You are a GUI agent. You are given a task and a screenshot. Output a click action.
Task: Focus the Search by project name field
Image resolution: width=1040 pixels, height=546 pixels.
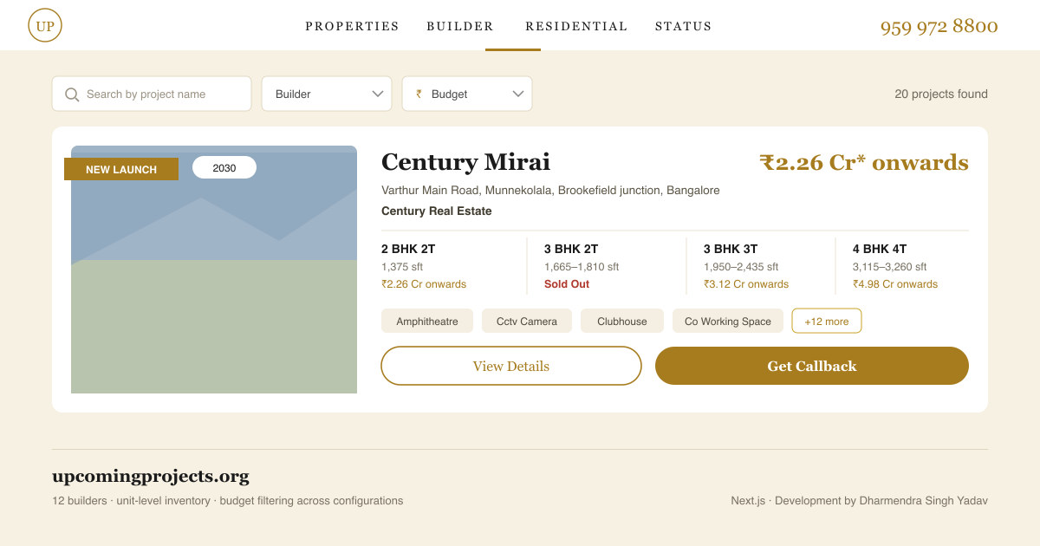tap(152, 94)
